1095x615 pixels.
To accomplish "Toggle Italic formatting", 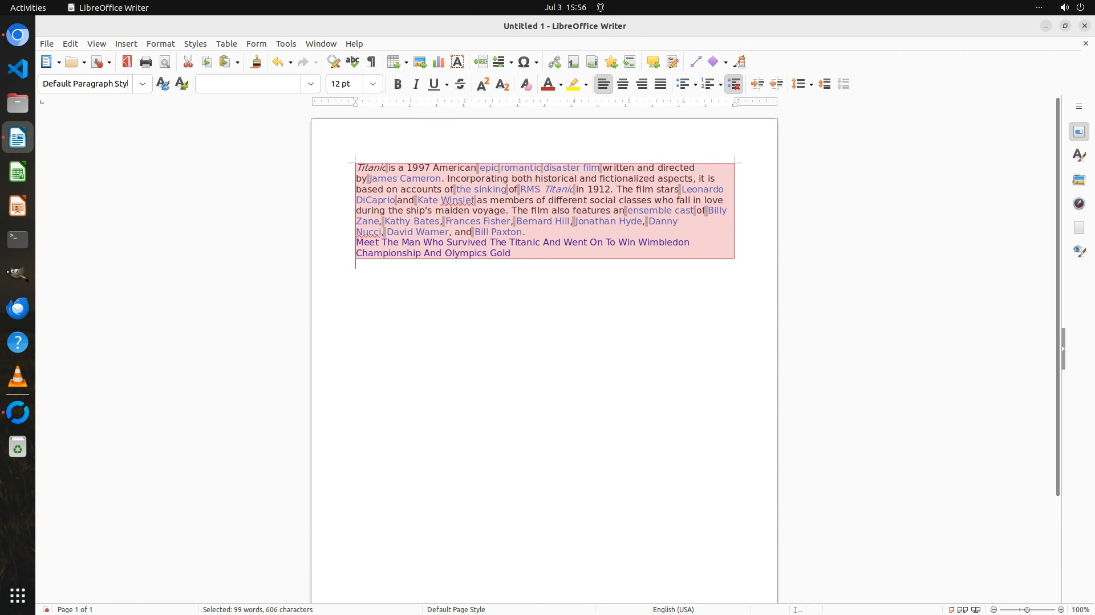I will coord(416,84).
